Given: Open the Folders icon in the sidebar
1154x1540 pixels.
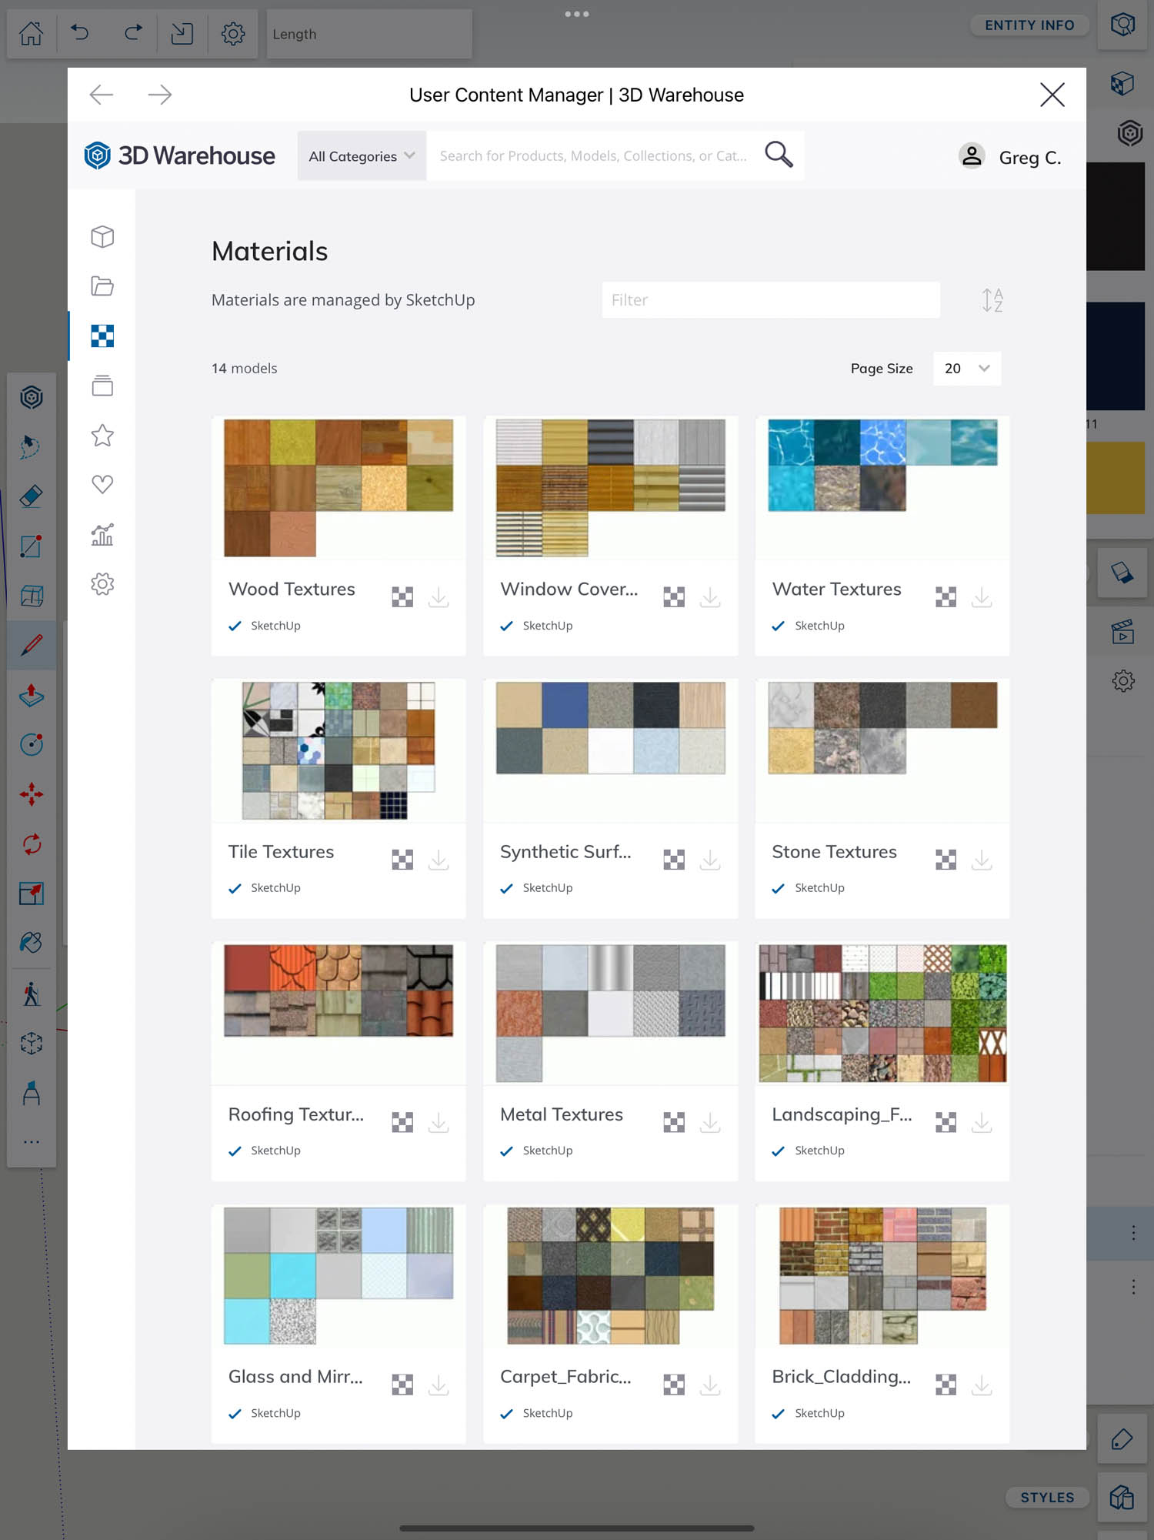Looking at the screenshot, I should (x=102, y=286).
